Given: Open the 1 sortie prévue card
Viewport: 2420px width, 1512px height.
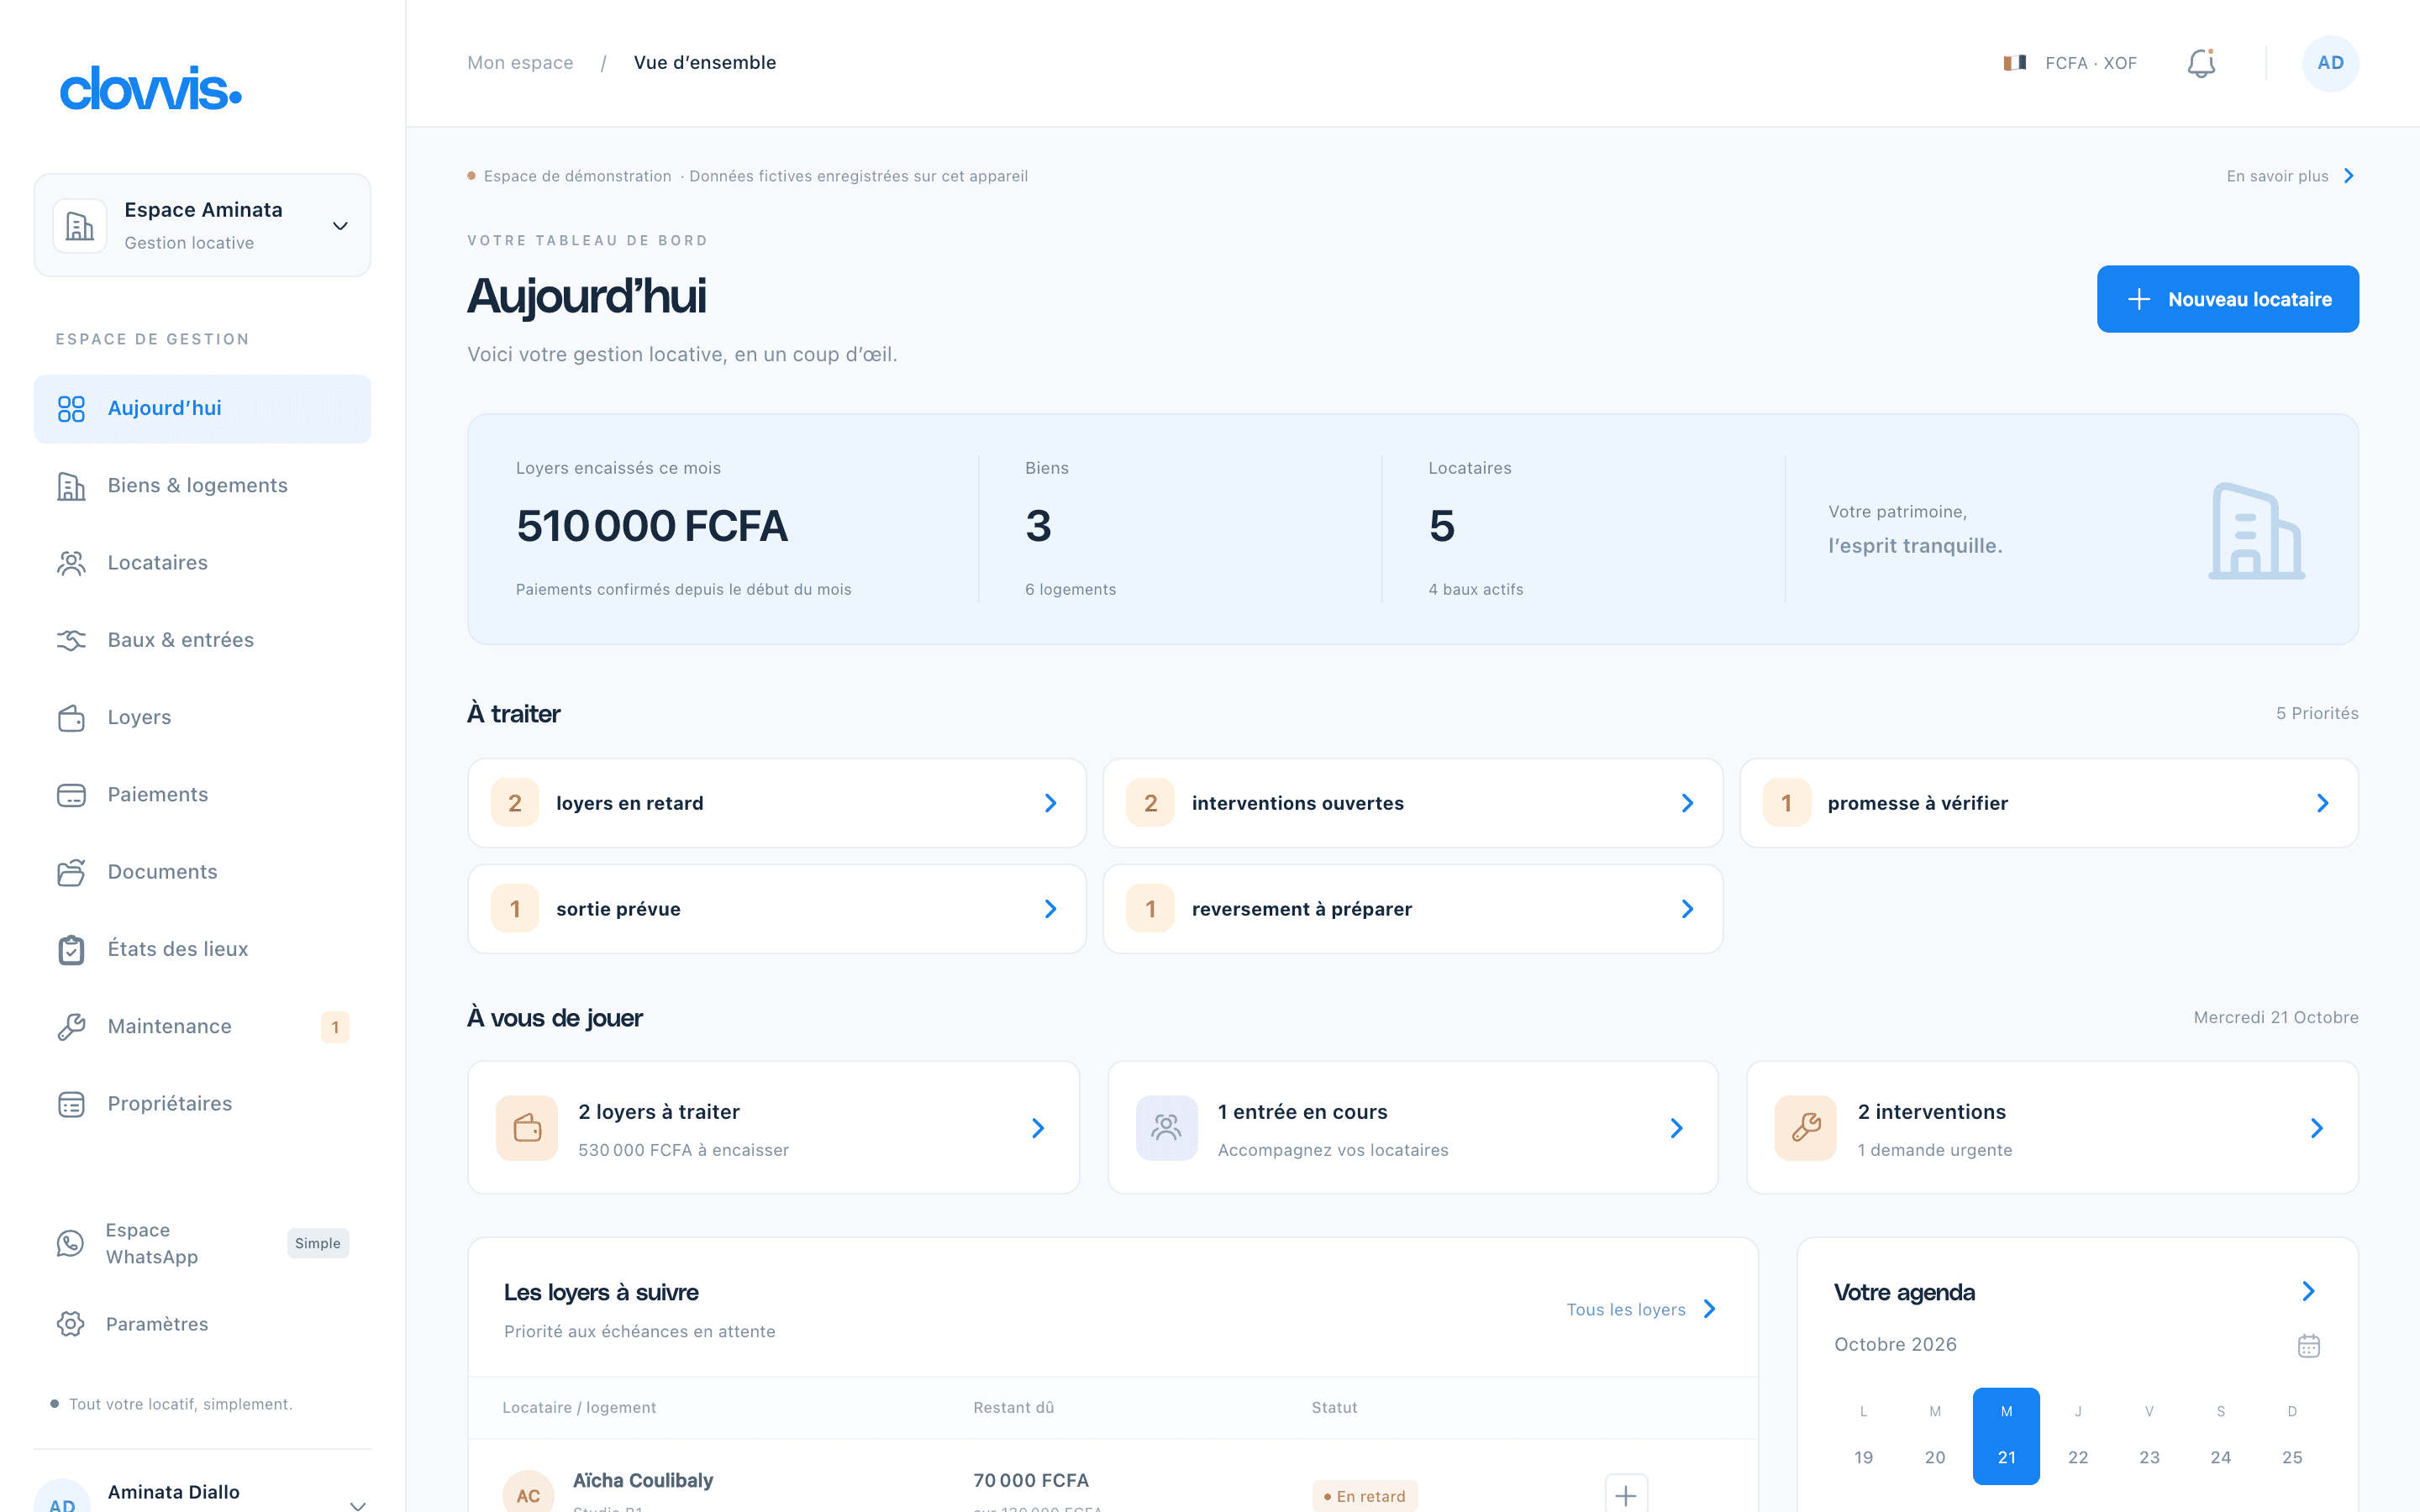Looking at the screenshot, I should [x=777, y=909].
